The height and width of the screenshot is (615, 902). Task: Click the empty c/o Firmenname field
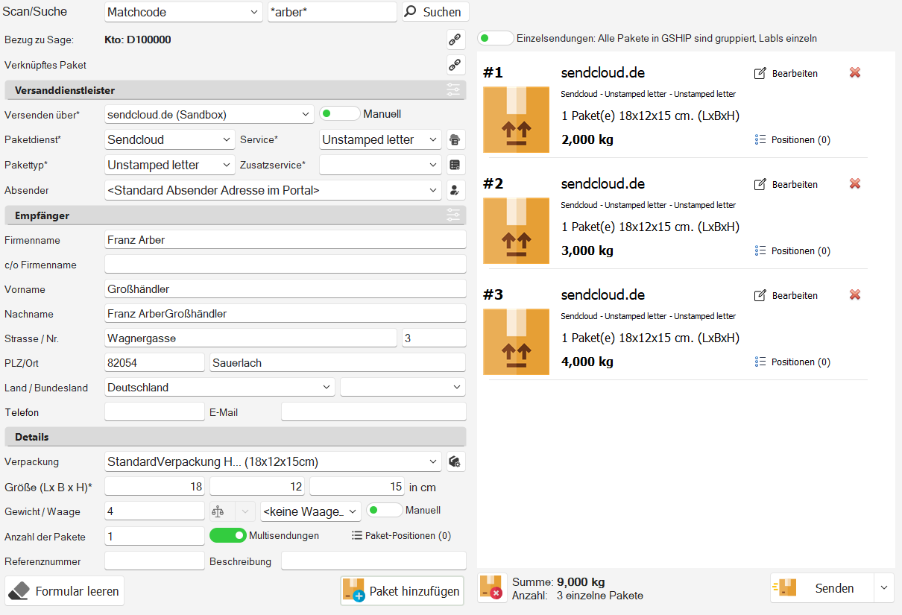[286, 265]
